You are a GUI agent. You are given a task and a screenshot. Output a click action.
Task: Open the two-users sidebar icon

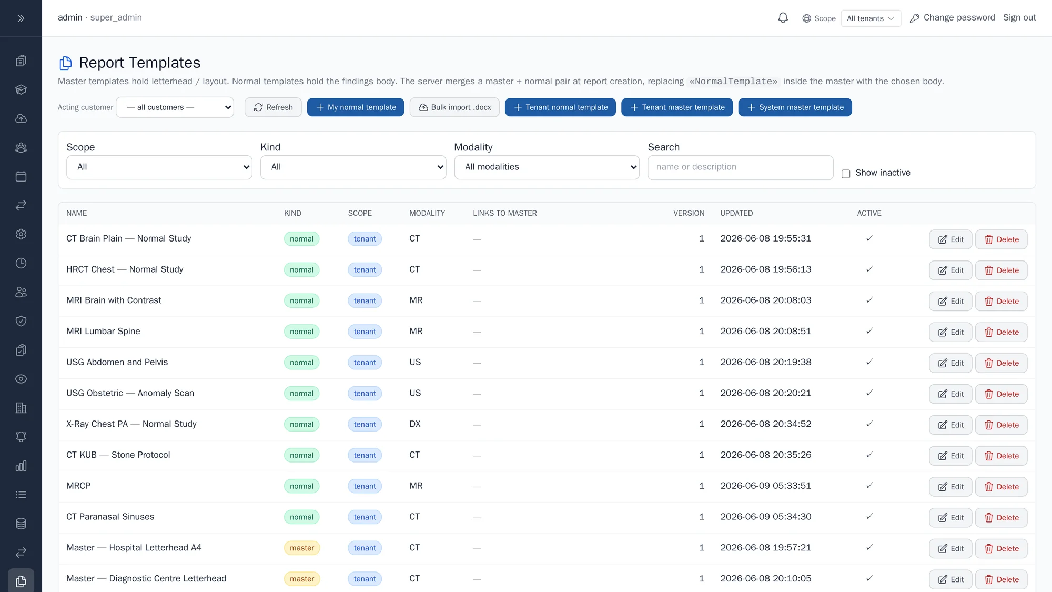click(21, 292)
